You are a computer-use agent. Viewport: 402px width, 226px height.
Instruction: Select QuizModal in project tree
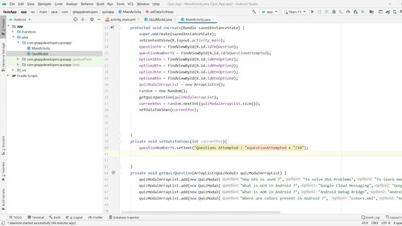click(40, 53)
